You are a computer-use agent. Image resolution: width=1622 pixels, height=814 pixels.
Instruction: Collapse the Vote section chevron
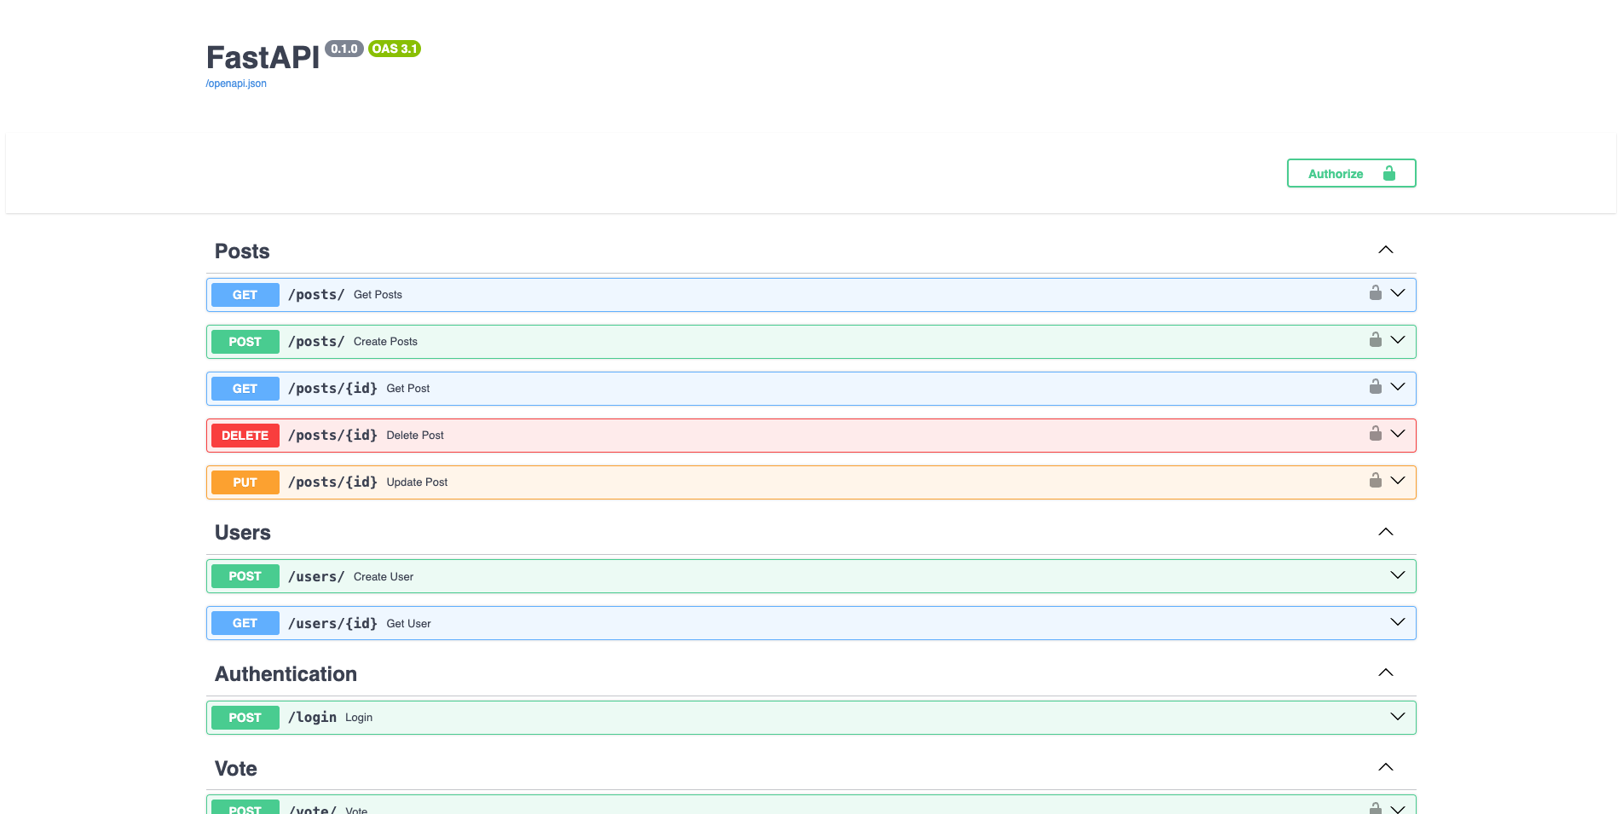(1385, 767)
